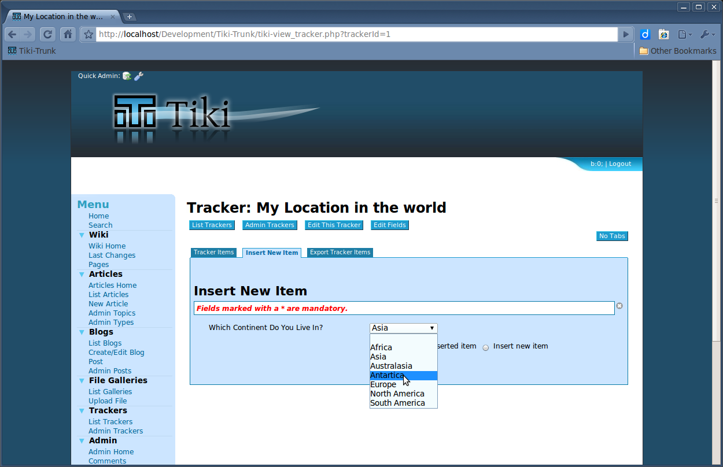Image resolution: width=723 pixels, height=467 pixels.
Task: Open the browser page menu icon
Action: pyautogui.click(x=685, y=35)
